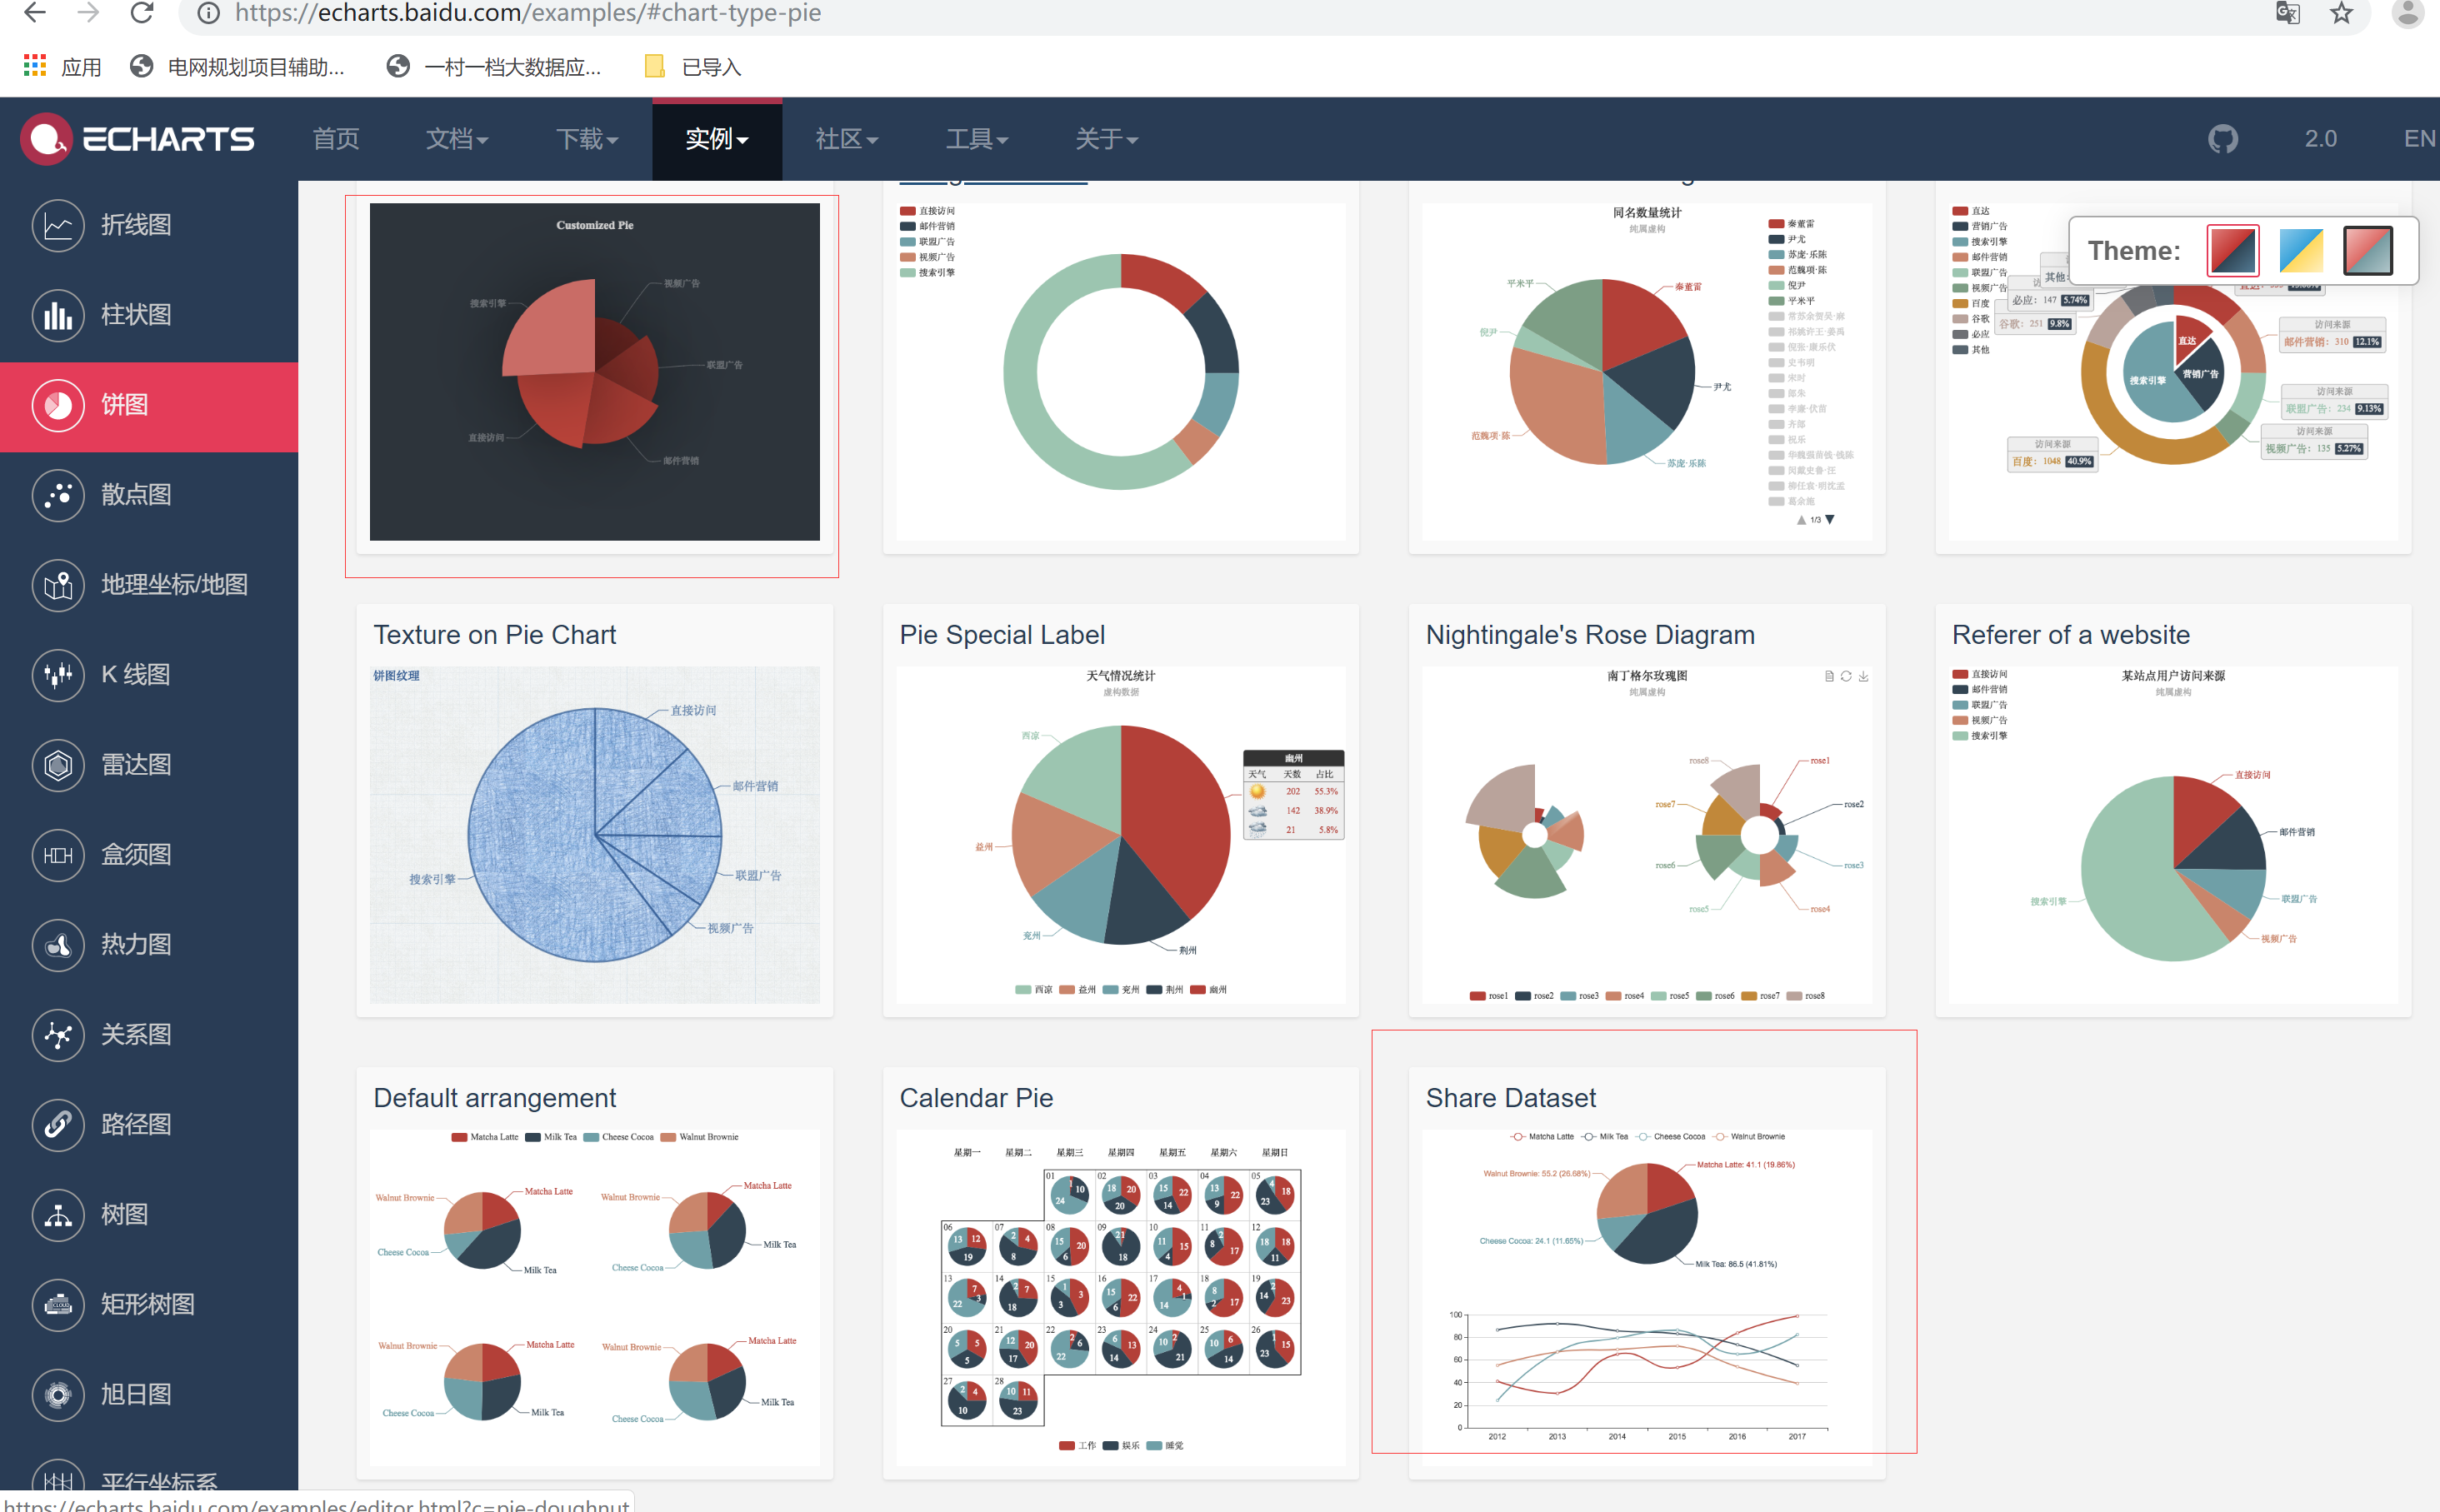2440x1512 pixels.
Task: Expand the 关于 dropdown menu
Action: (x=1107, y=139)
